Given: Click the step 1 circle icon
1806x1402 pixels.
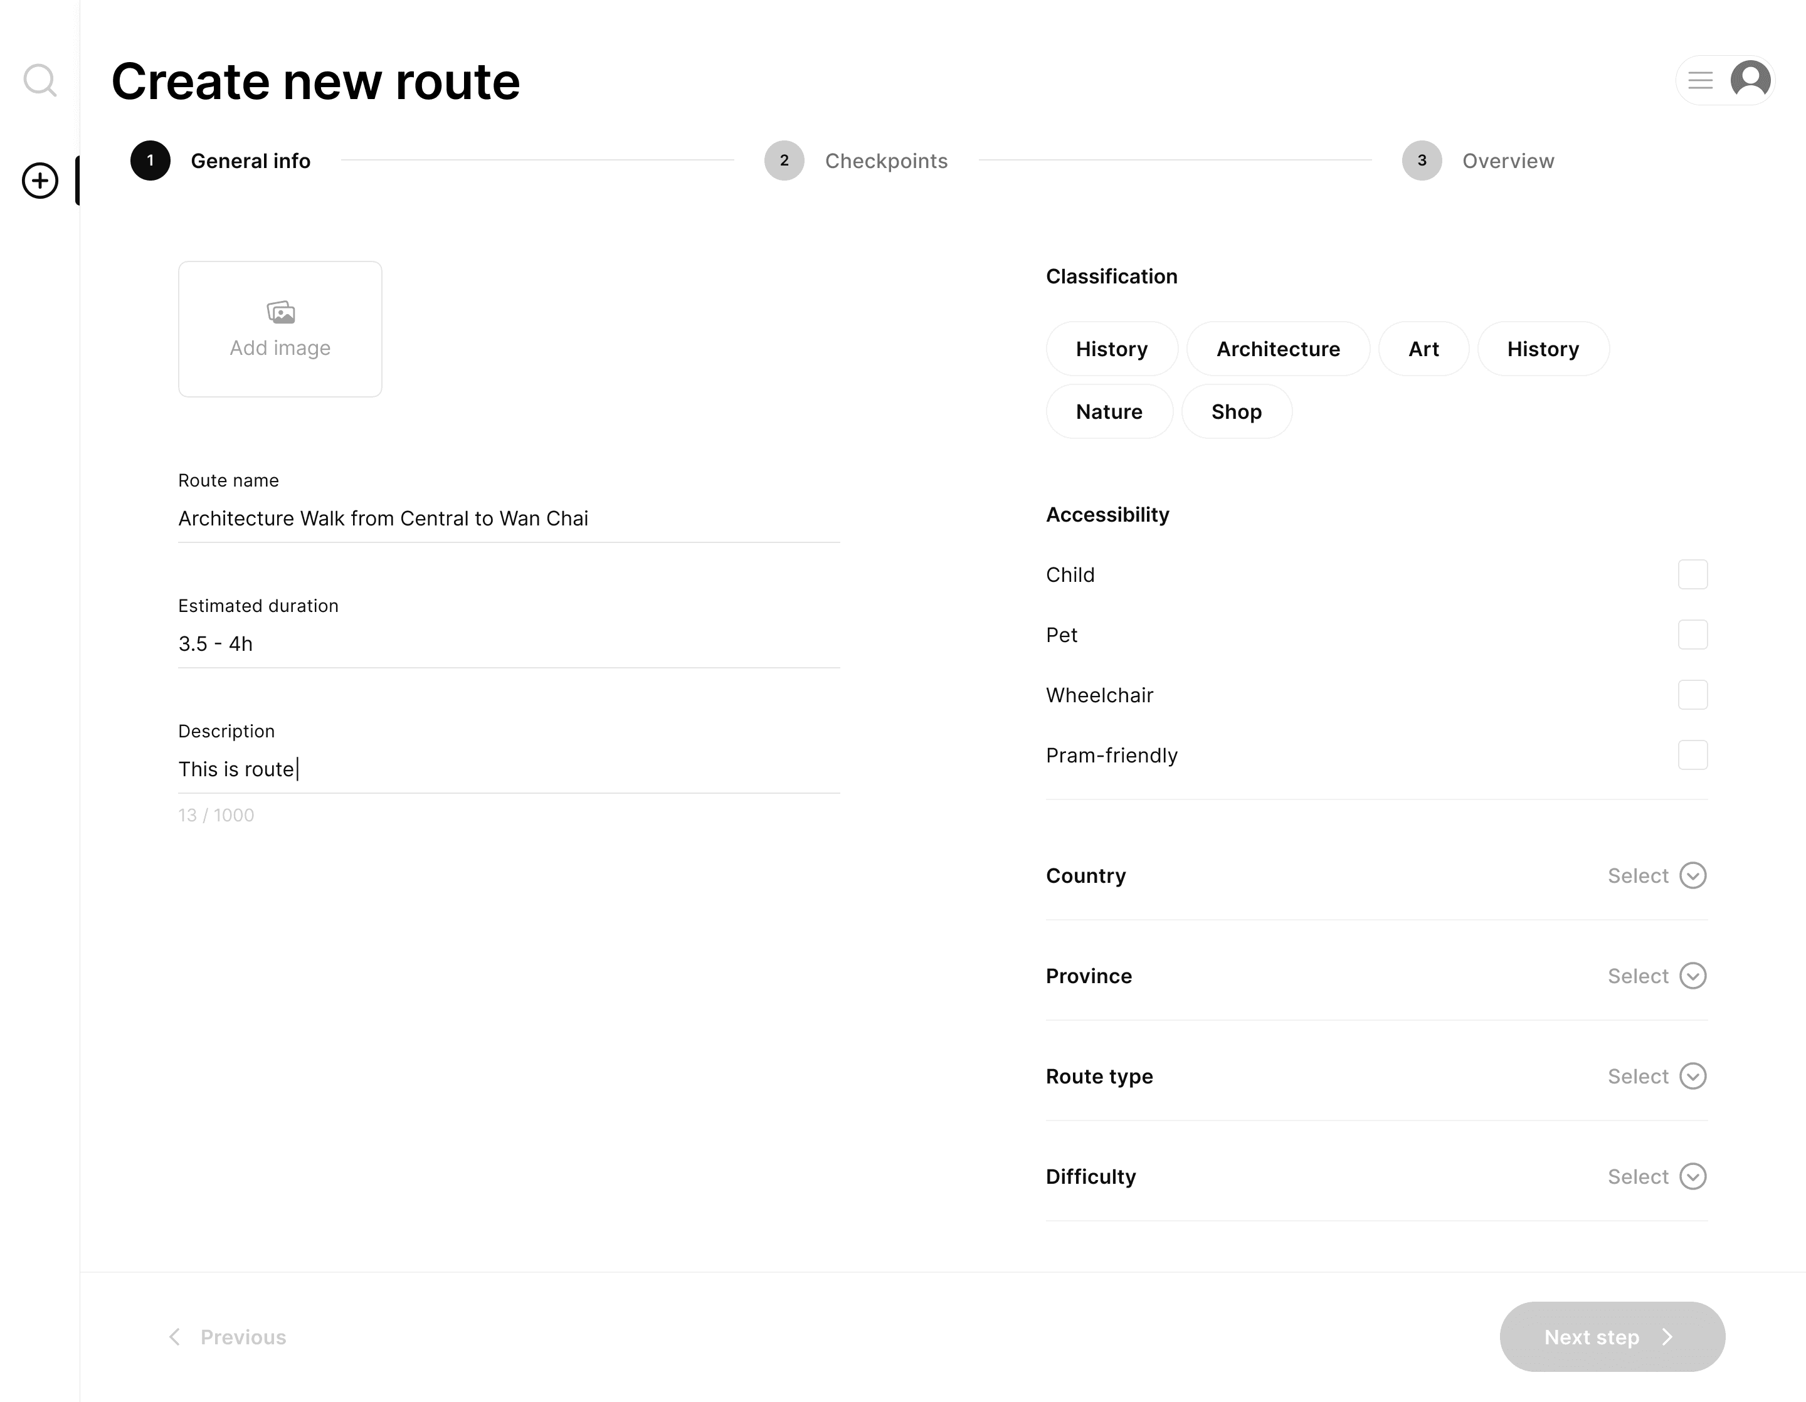Looking at the screenshot, I should [x=150, y=161].
